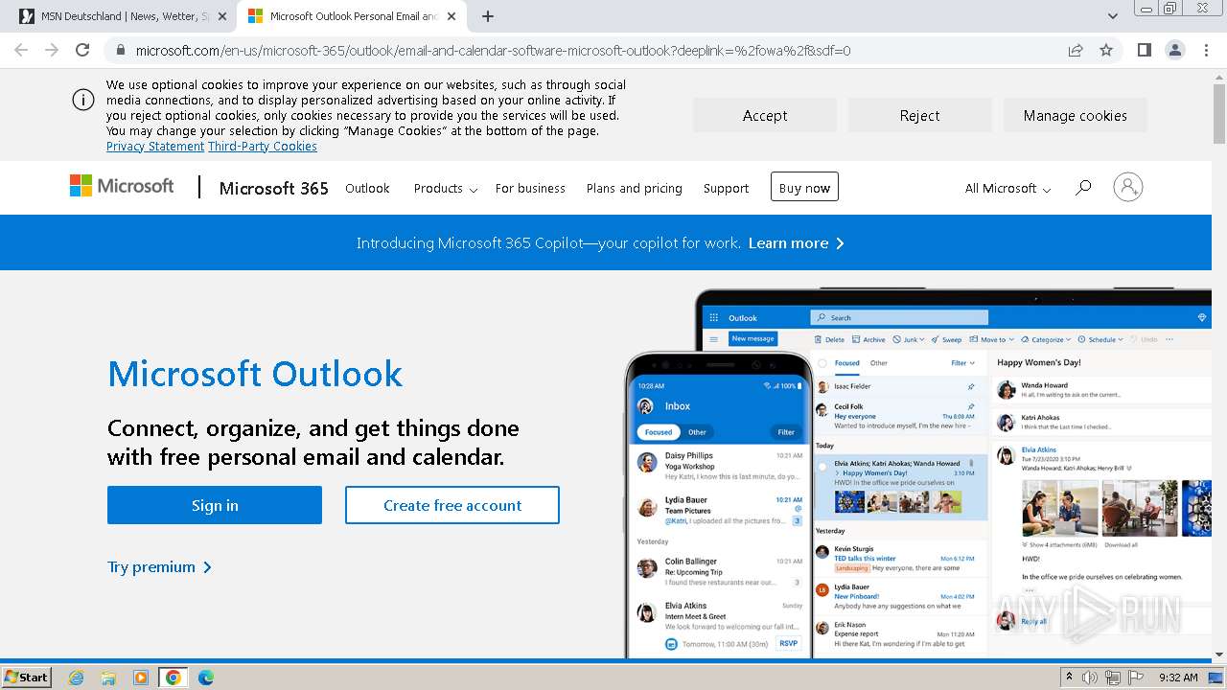Viewport: 1227px width, 690px height.
Task: Open the Microsoft 365 link
Action: pyautogui.click(x=274, y=188)
